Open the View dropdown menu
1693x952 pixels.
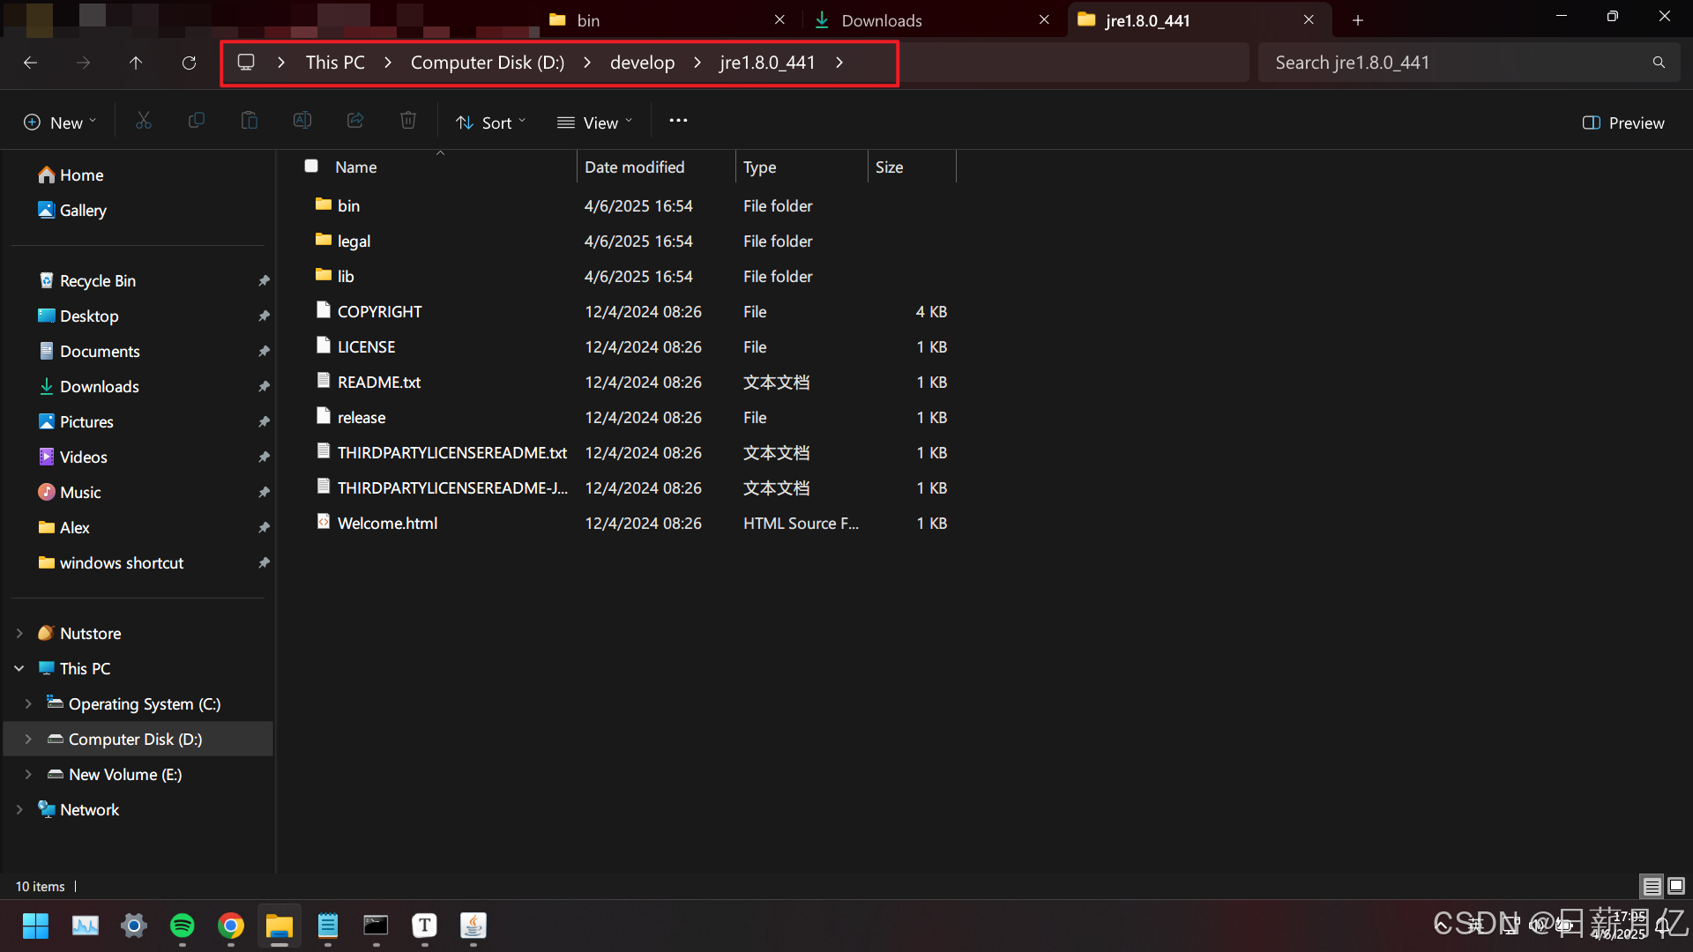(x=595, y=123)
